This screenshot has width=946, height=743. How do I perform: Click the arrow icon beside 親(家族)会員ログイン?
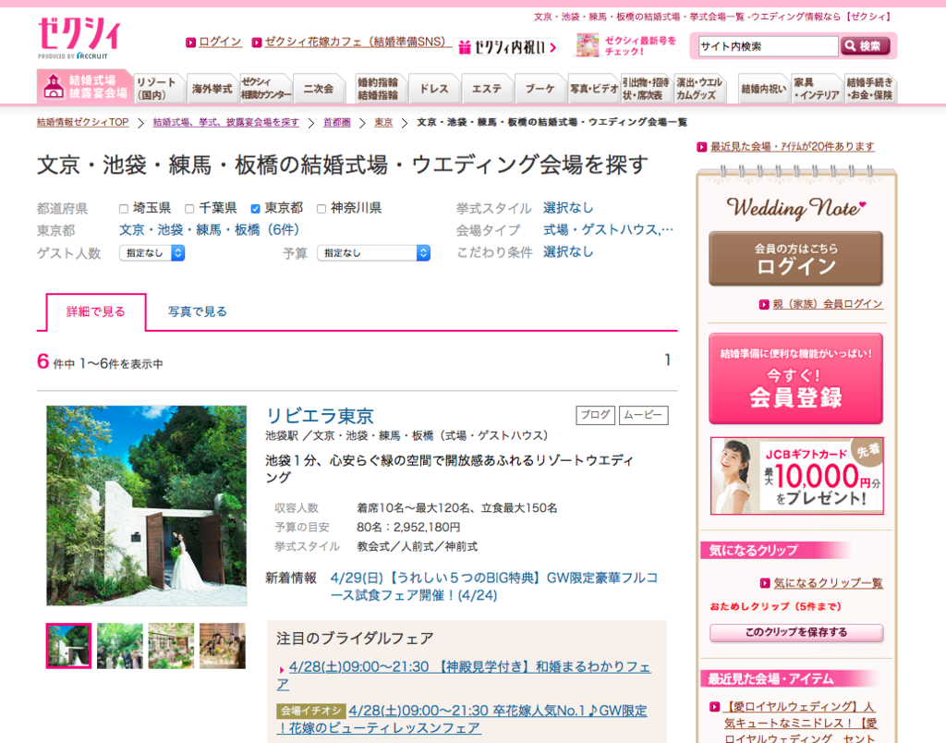click(764, 304)
